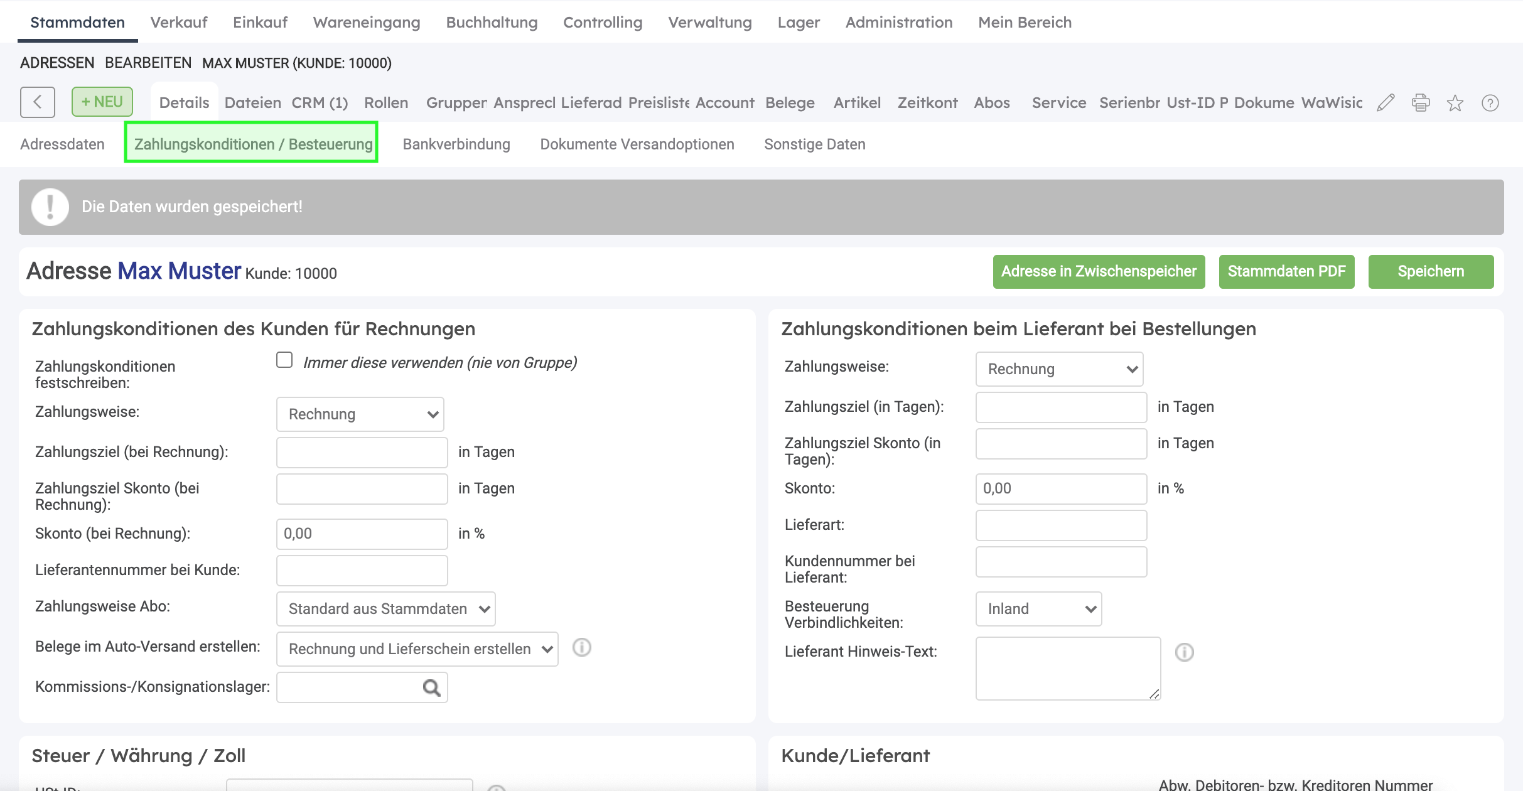The width and height of the screenshot is (1523, 791).
Task: Open the help question mark icon
Action: click(1490, 103)
